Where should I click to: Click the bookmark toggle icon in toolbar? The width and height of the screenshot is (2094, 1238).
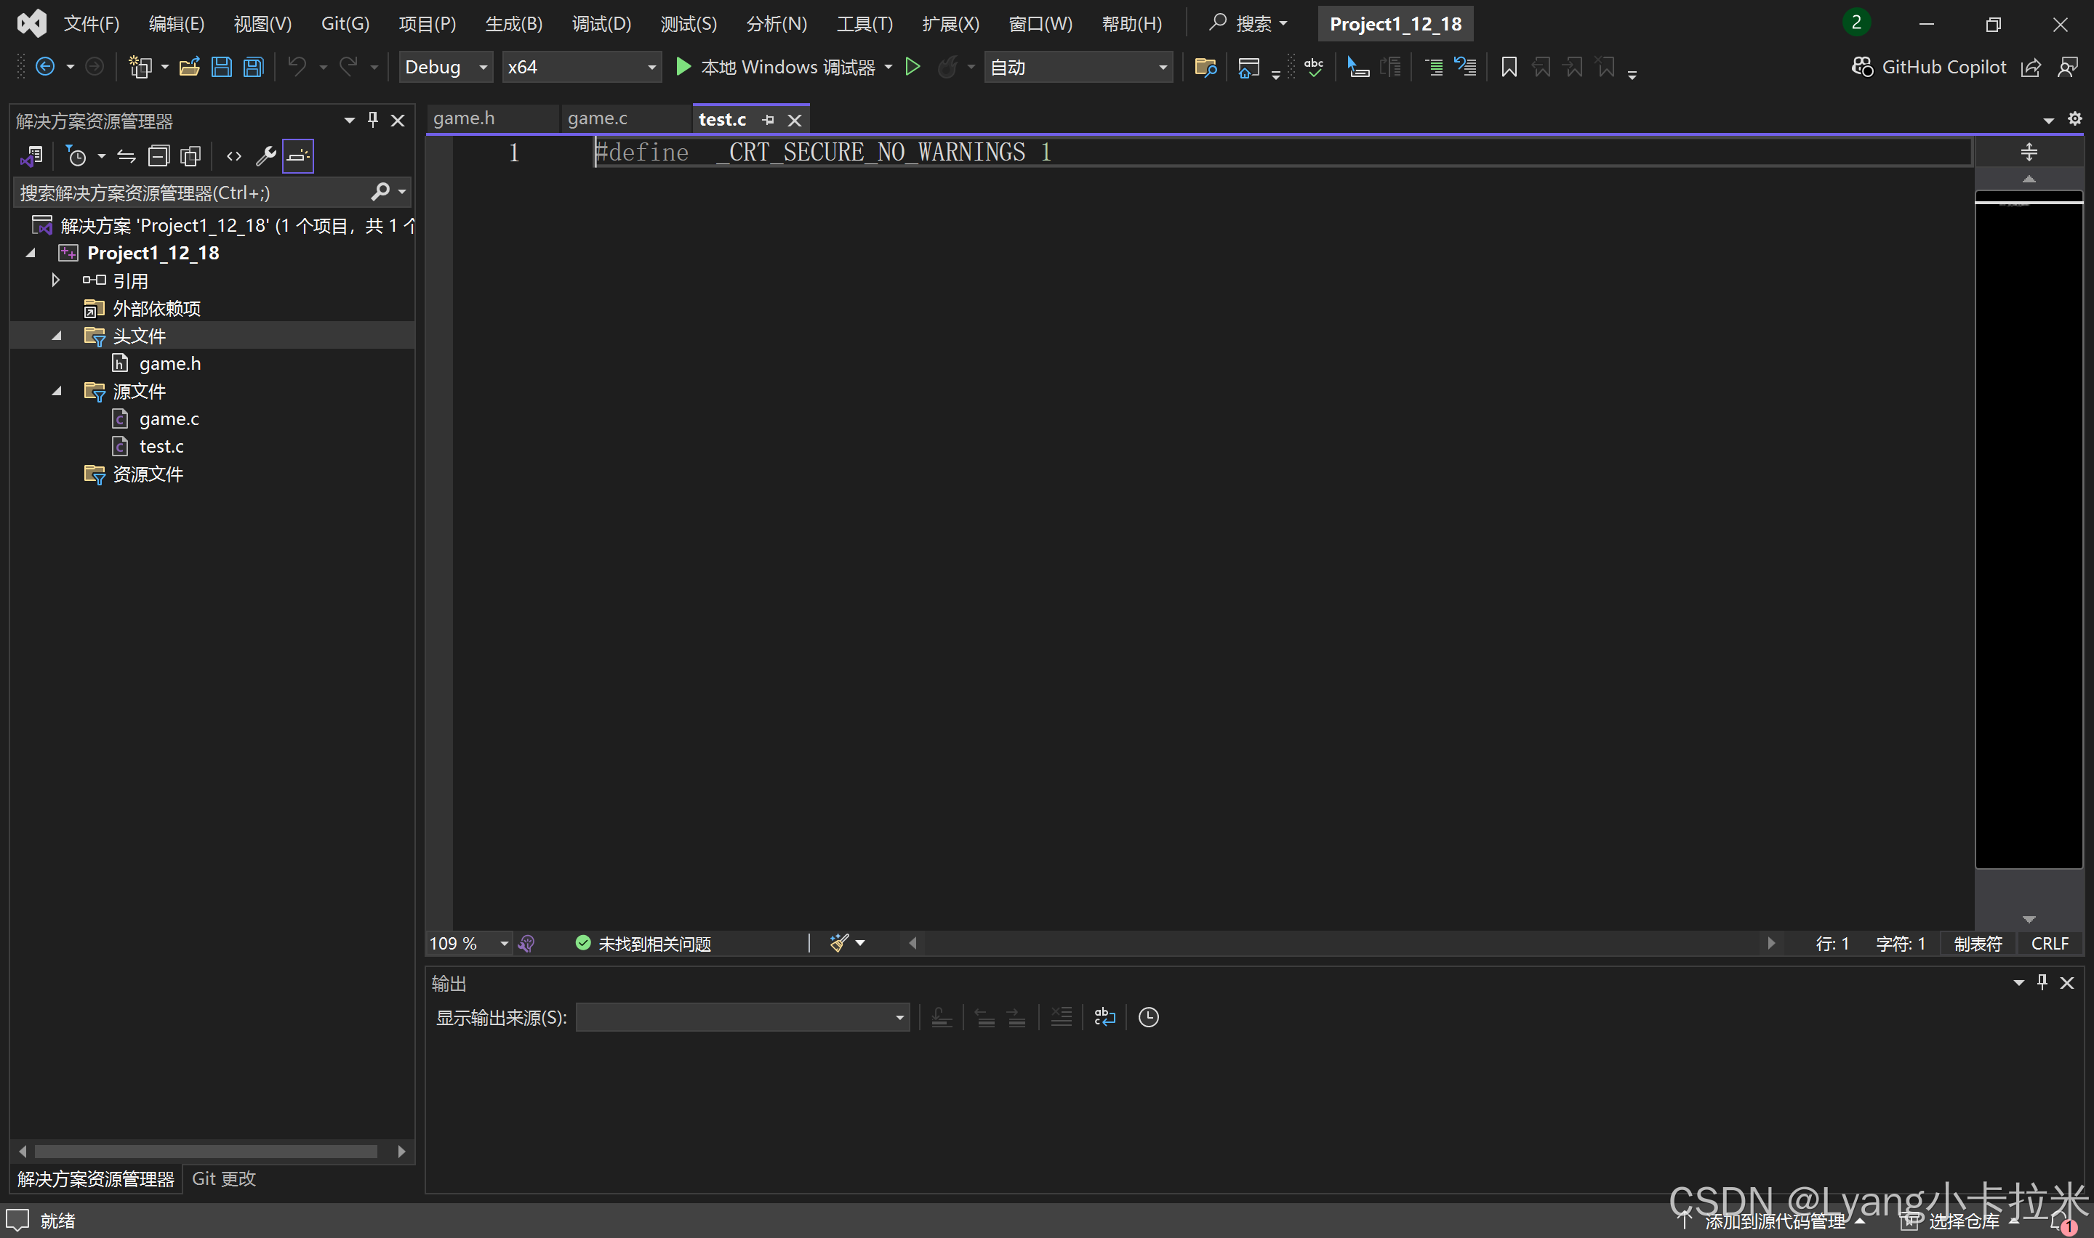pyautogui.click(x=1508, y=67)
